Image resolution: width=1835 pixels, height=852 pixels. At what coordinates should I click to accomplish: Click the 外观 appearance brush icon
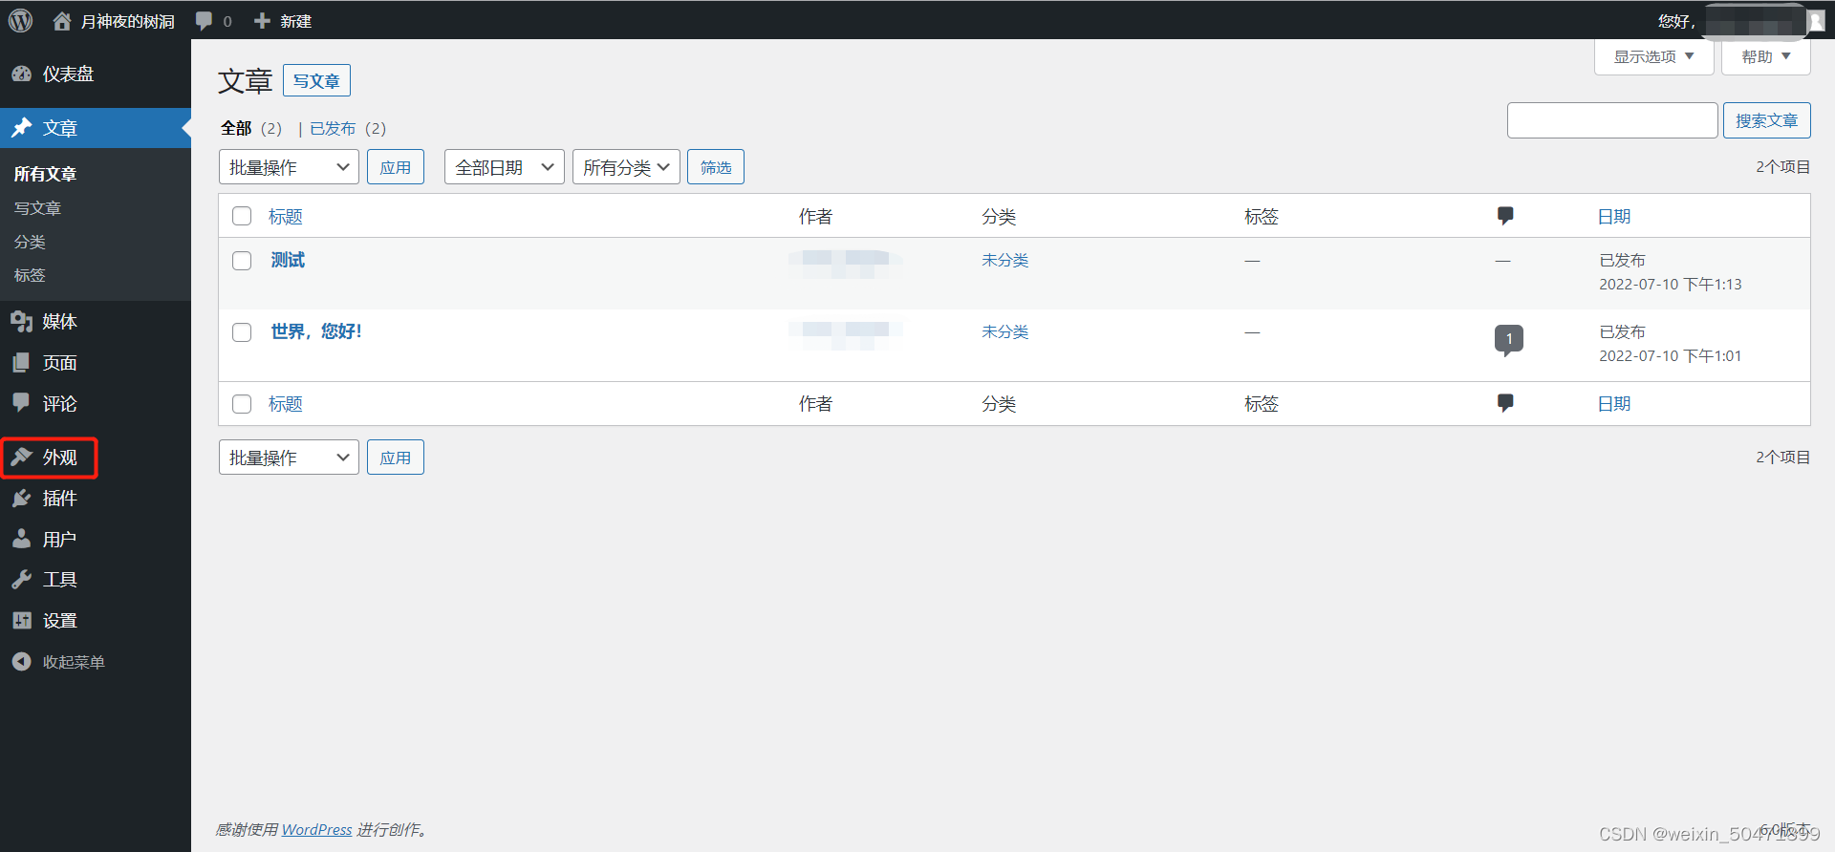22,458
